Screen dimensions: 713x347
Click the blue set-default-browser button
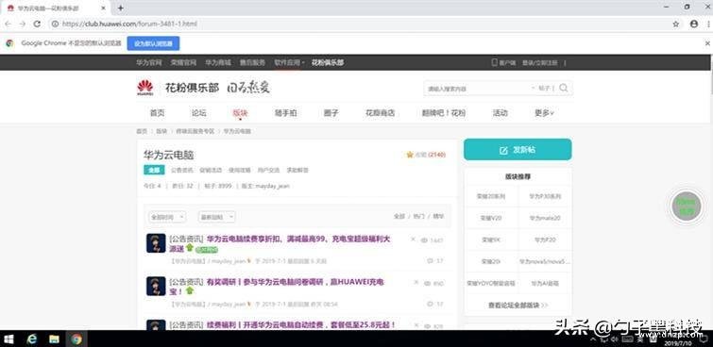click(153, 43)
